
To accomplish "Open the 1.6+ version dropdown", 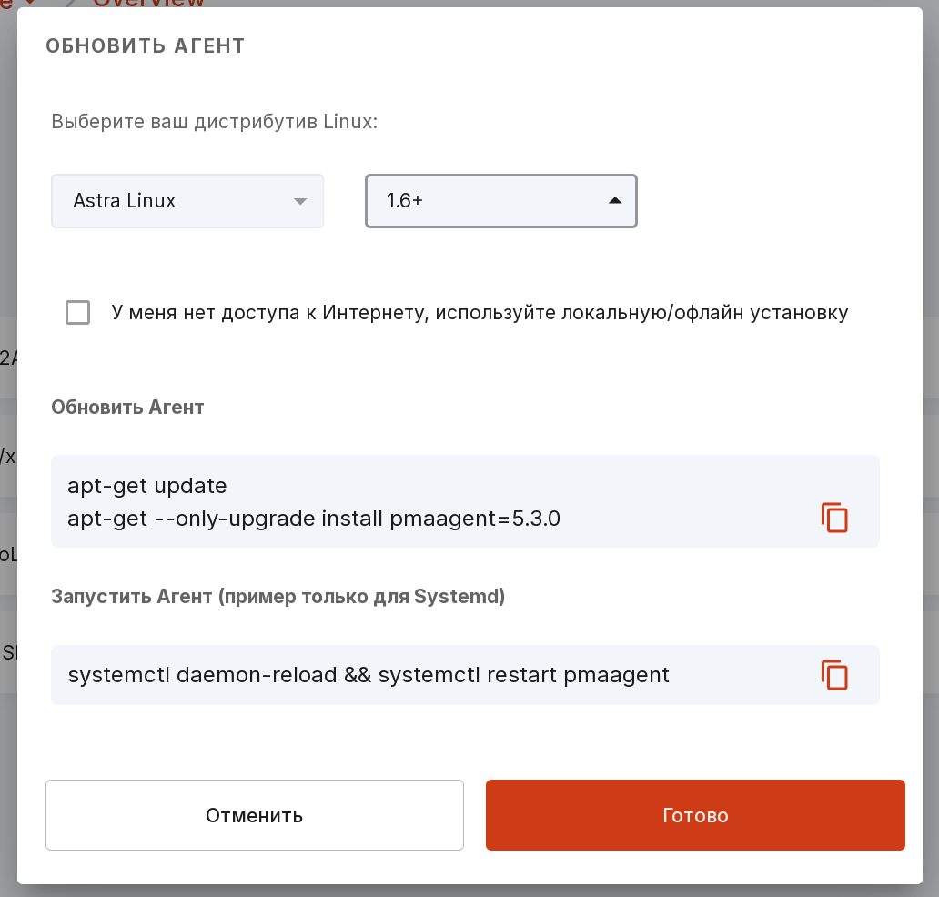I will point(501,201).
